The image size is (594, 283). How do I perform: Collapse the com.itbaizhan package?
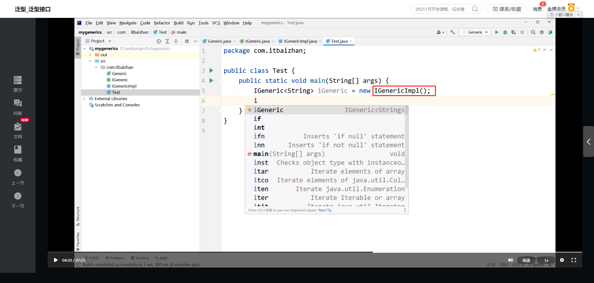click(96, 67)
